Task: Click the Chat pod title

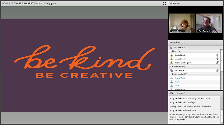Action: pyautogui.click(x=172, y=93)
